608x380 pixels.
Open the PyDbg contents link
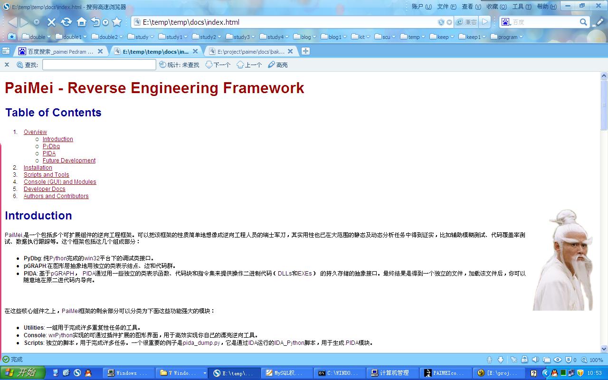51,146
